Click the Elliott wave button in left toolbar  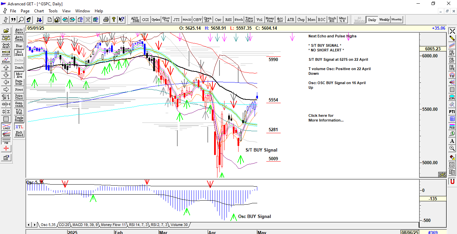click(6, 60)
